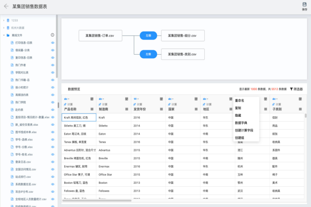Click the table vertical scrollbar thumb
The image size is (311, 207).
point(306,115)
